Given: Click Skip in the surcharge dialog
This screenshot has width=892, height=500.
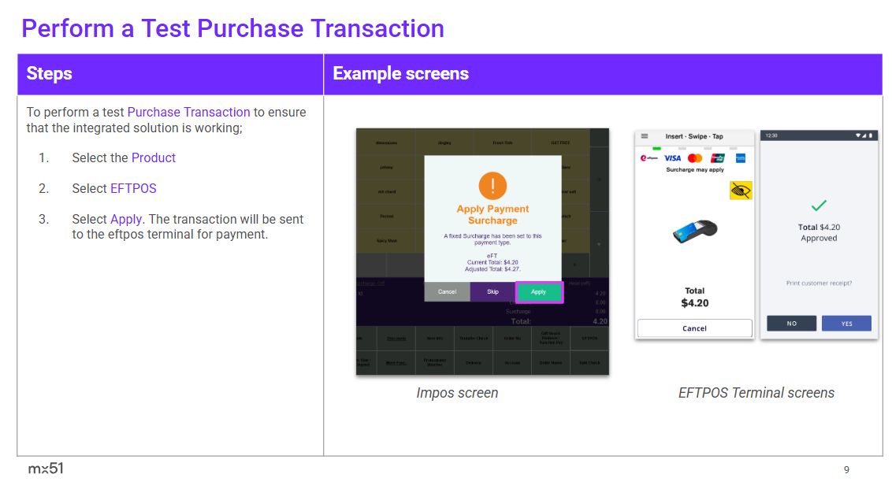Looking at the screenshot, I should (492, 292).
